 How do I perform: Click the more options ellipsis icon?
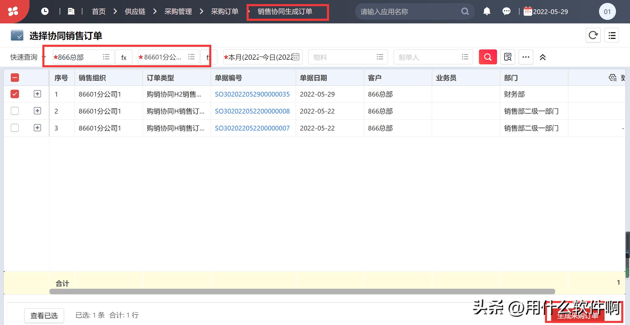coord(526,57)
